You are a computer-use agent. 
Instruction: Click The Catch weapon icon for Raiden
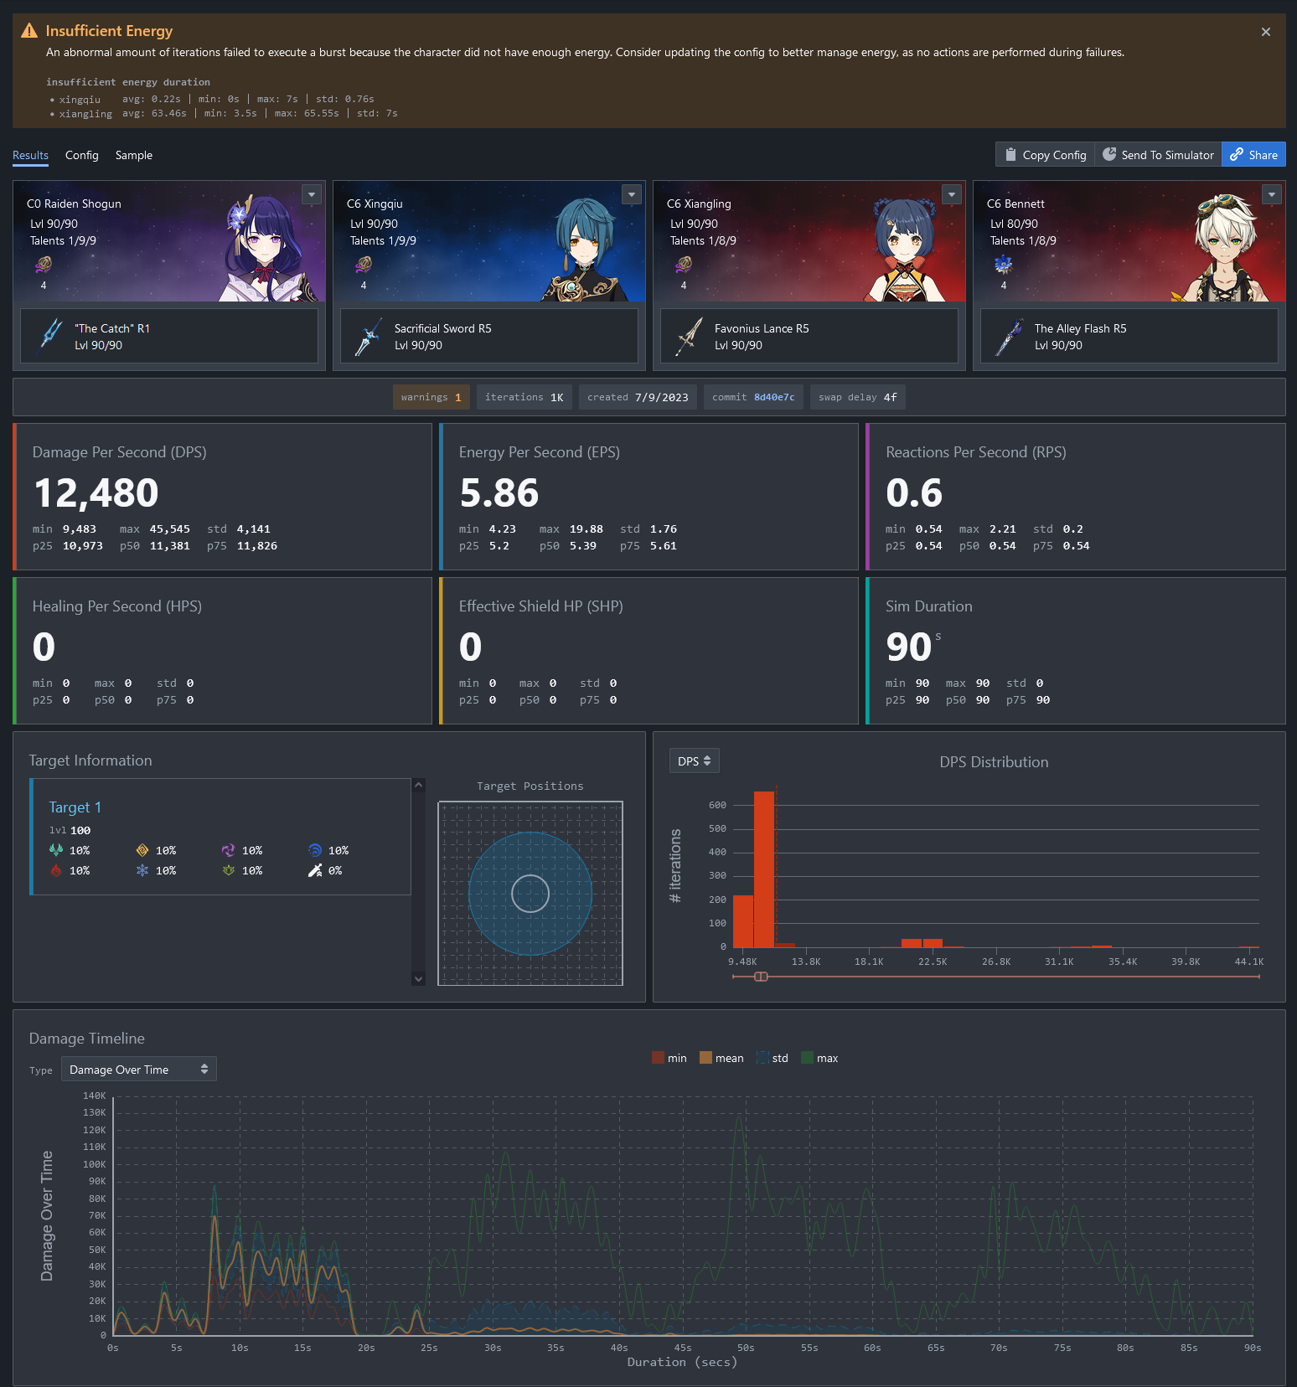coord(51,336)
